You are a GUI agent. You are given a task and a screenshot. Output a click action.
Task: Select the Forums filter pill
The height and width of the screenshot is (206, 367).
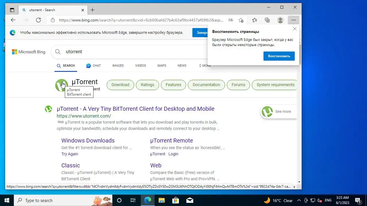[x=238, y=85]
